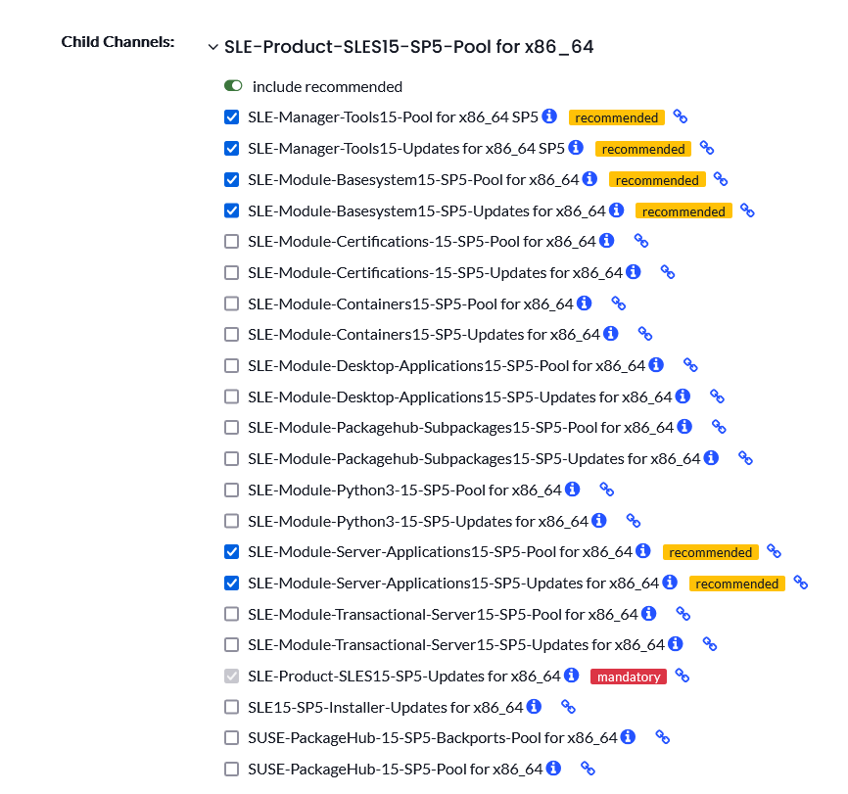Uncheck SLE-Module-Basesystem15-SP5-Updates checkbox
This screenshot has height=794, width=848.
tap(231, 210)
